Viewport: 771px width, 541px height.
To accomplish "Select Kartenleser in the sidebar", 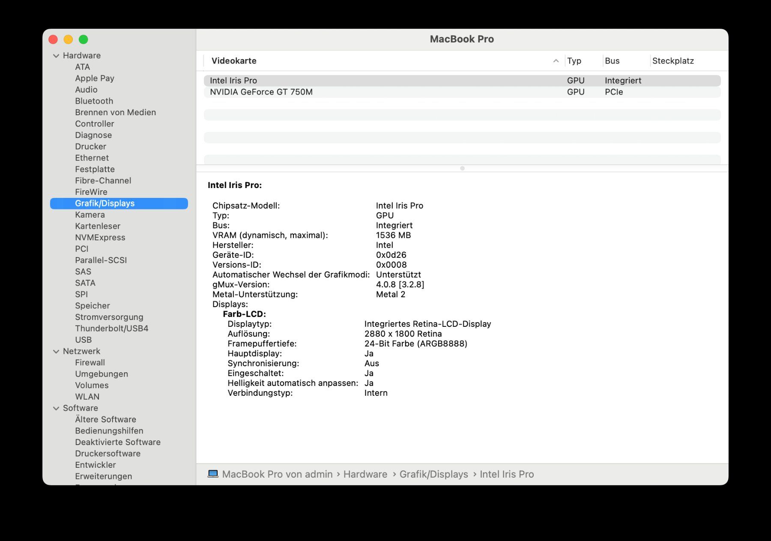I will pyautogui.click(x=98, y=226).
